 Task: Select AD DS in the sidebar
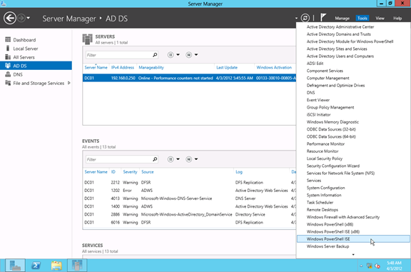coord(36,66)
